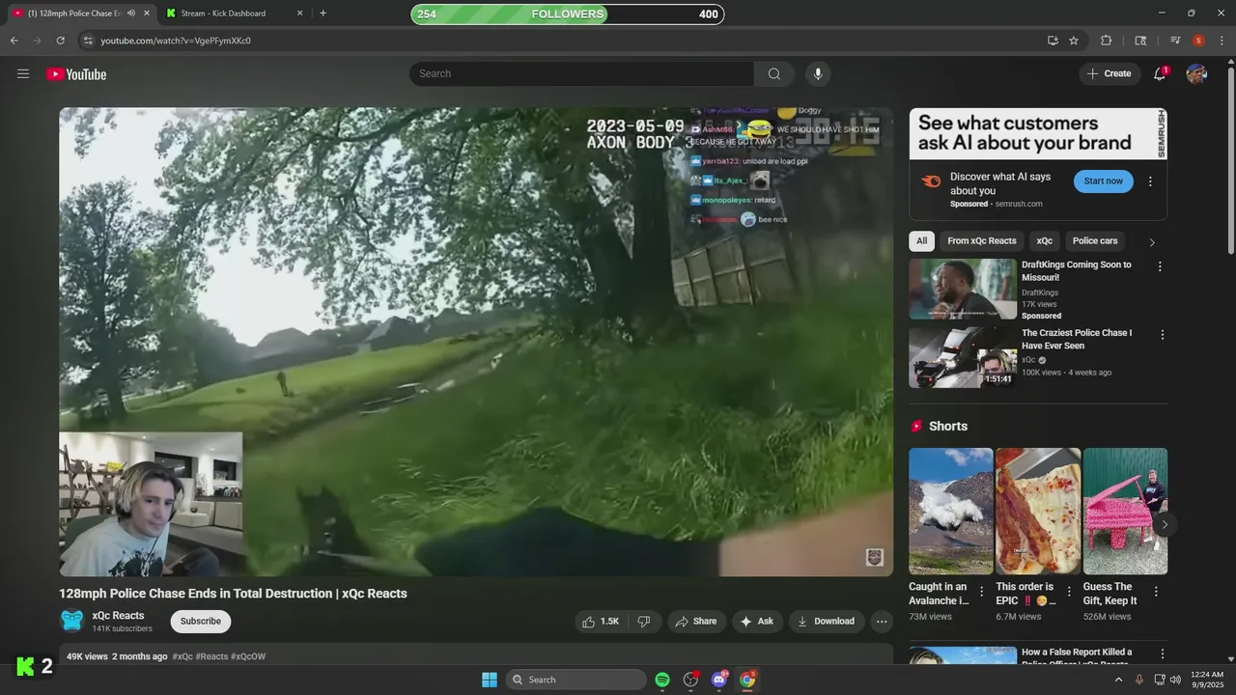The height and width of the screenshot is (695, 1236).
Task: Open system volume speaker icon
Action: coord(1175,680)
